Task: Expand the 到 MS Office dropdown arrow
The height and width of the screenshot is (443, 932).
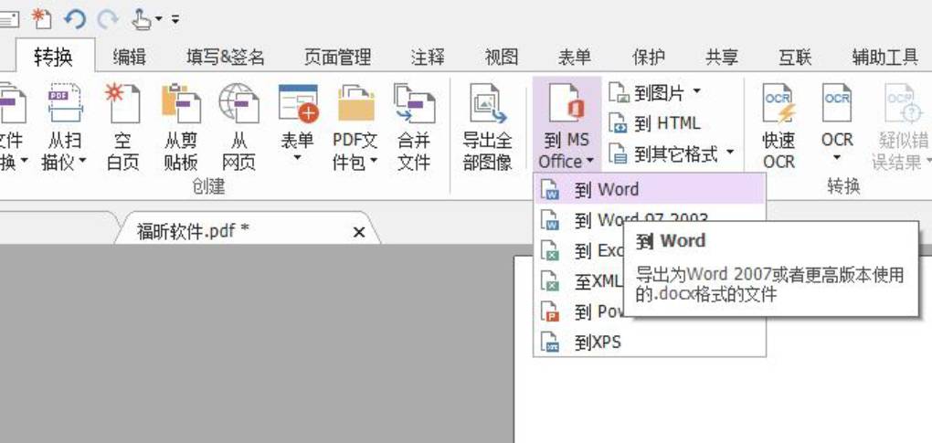Action: click(x=589, y=161)
